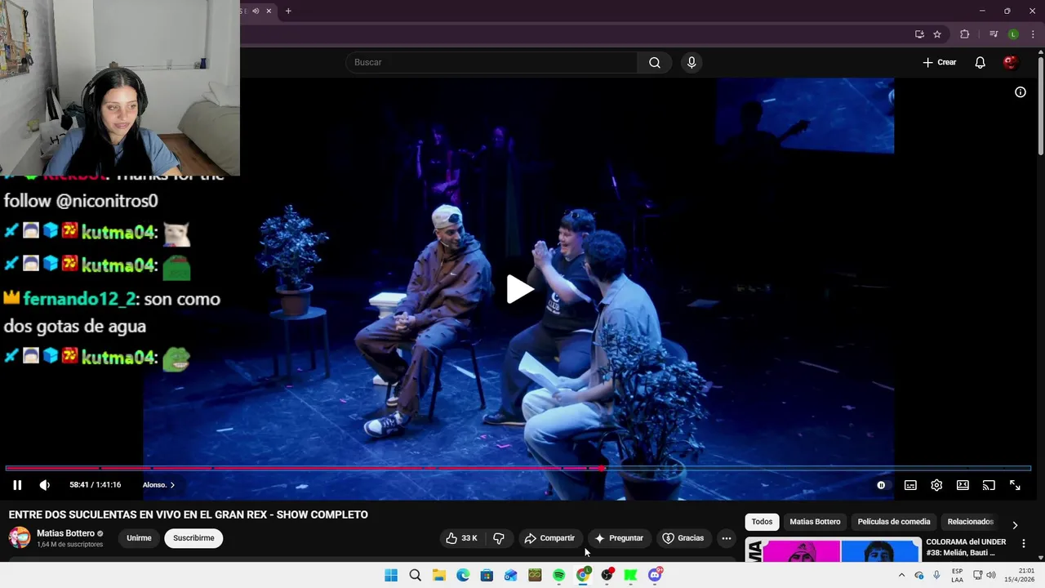Open Chrome three-dot menu
This screenshot has width=1045, height=588.
[x=1033, y=34]
